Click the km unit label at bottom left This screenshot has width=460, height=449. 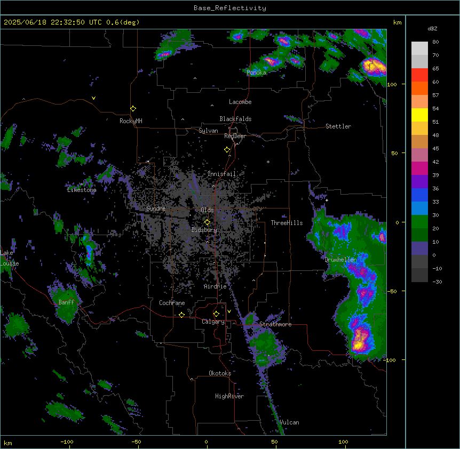coord(8,443)
